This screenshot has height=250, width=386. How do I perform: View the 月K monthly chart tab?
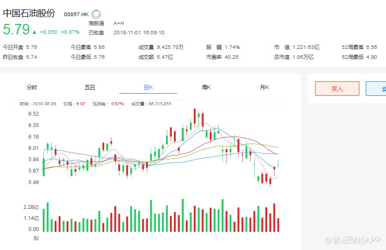(264, 87)
